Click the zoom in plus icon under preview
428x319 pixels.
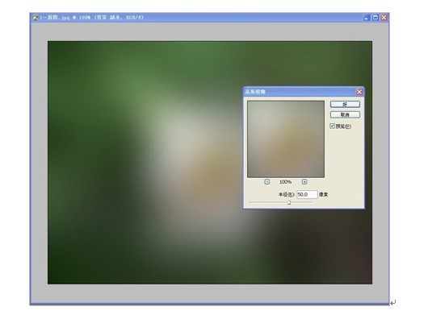(304, 182)
